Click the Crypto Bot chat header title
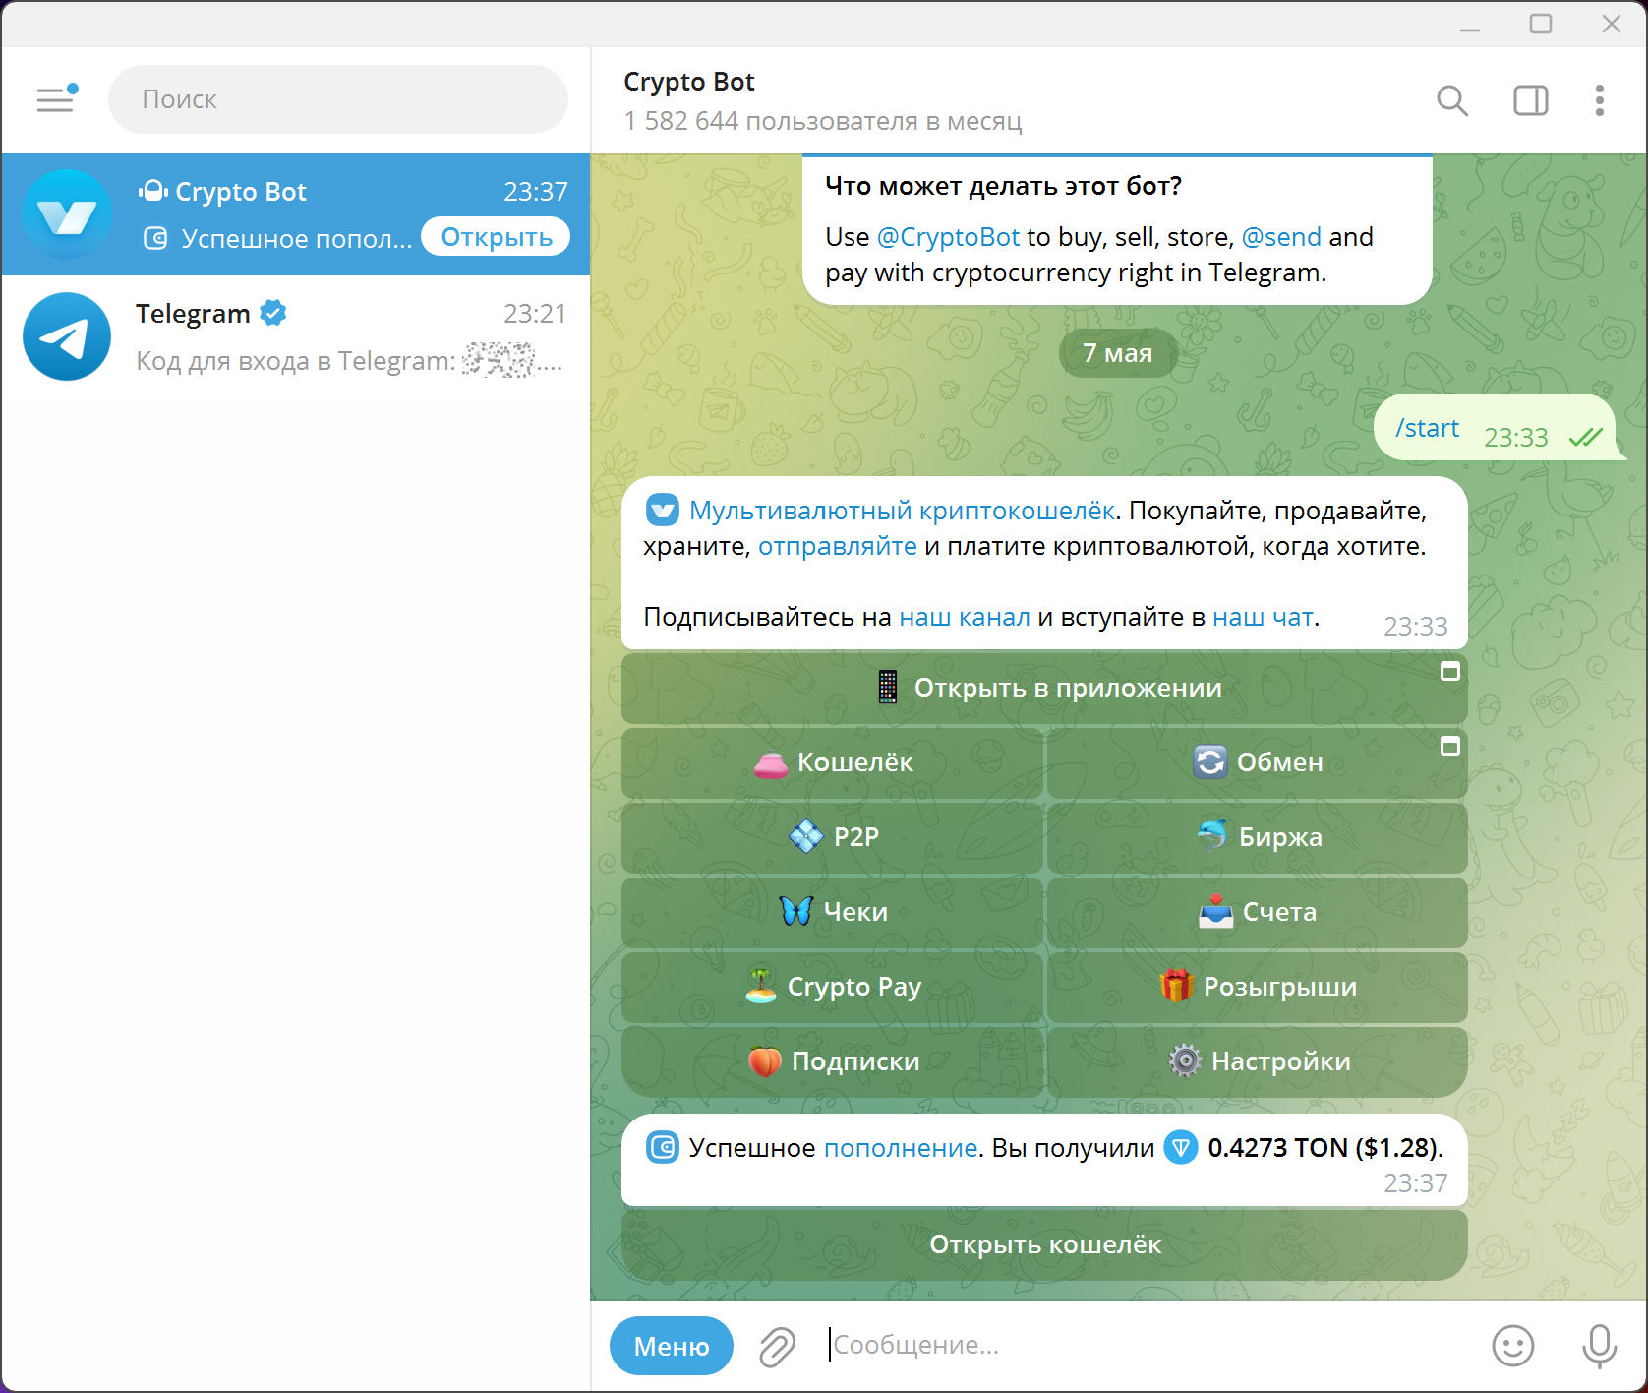The width and height of the screenshot is (1648, 1393). coord(688,82)
